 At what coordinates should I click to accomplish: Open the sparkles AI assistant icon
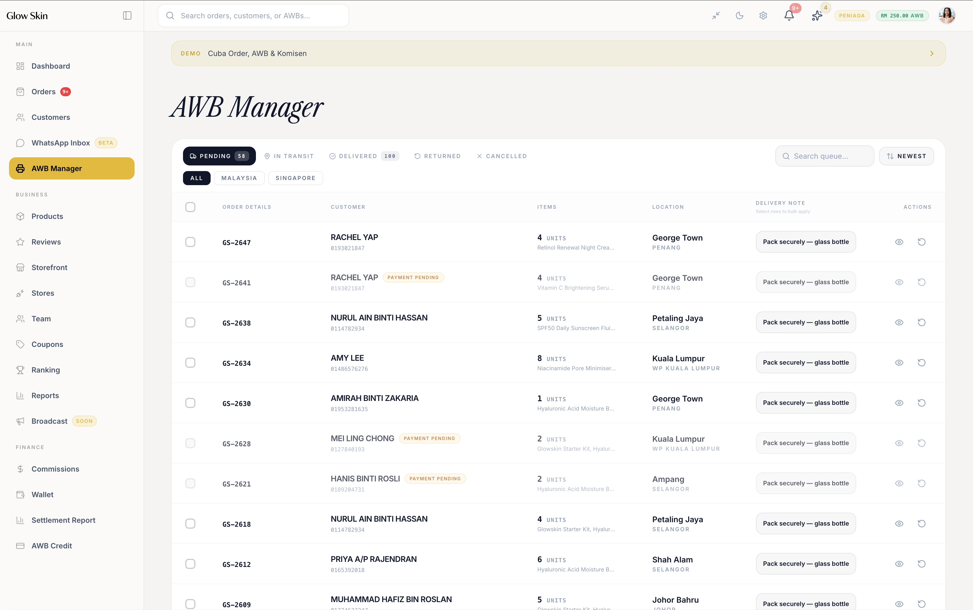click(817, 16)
